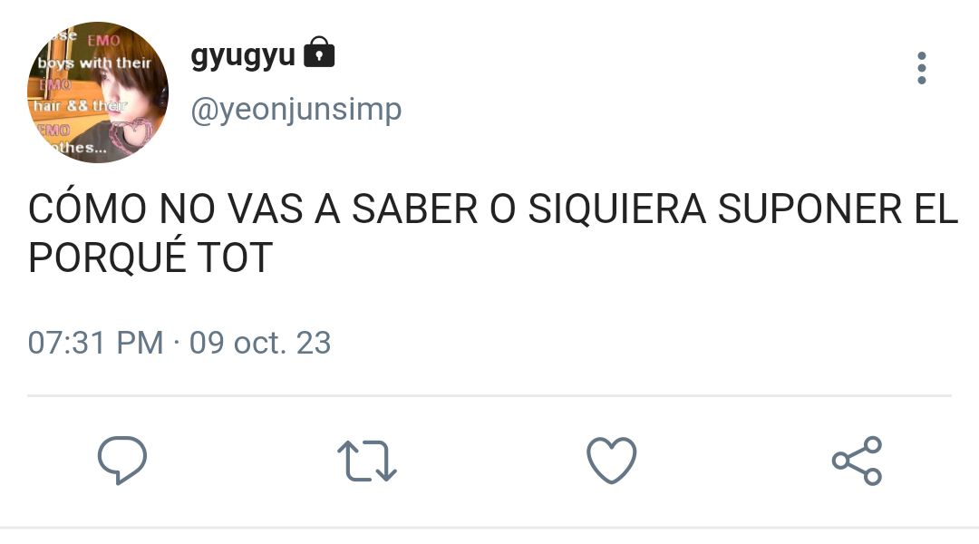Select the word CÓMO in the tweet
The width and height of the screenshot is (979, 544).
[x=87, y=208]
